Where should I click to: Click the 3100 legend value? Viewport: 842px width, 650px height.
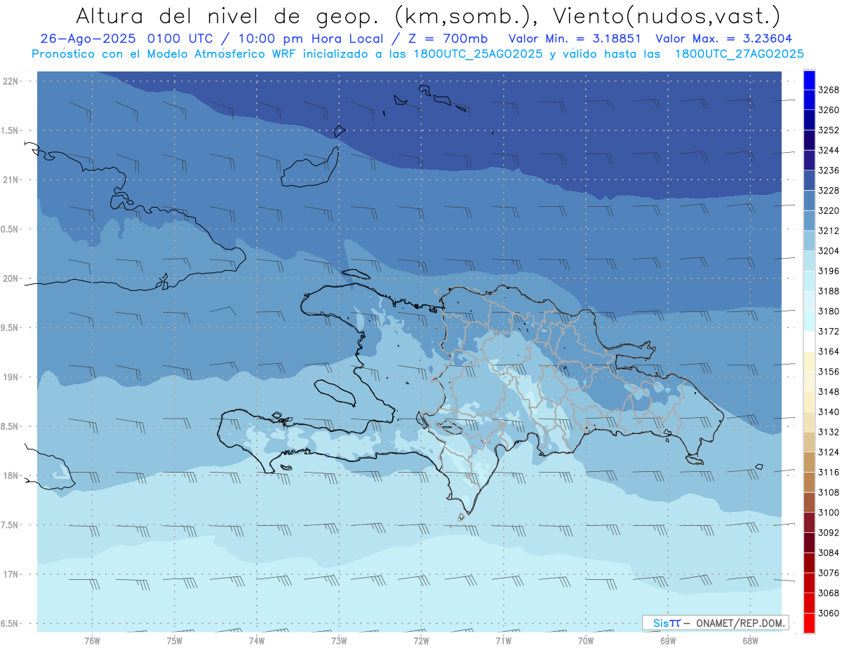click(829, 513)
